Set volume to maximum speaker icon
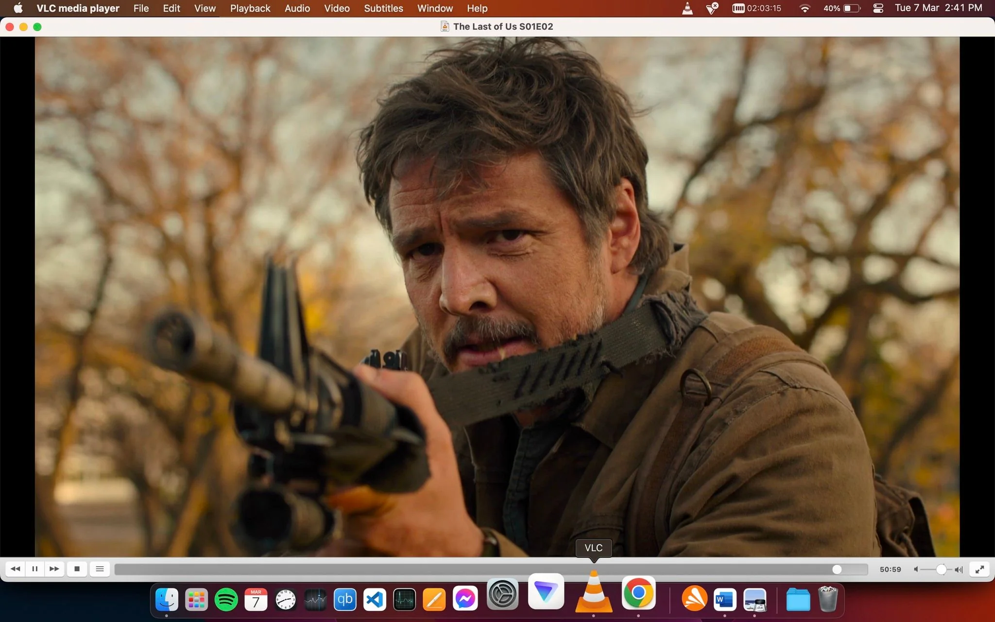995x622 pixels. 959,569
